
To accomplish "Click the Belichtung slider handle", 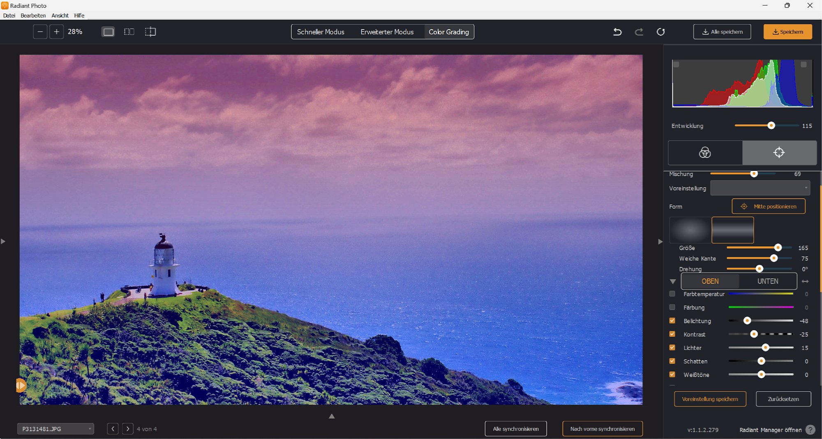I will pos(747,321).
